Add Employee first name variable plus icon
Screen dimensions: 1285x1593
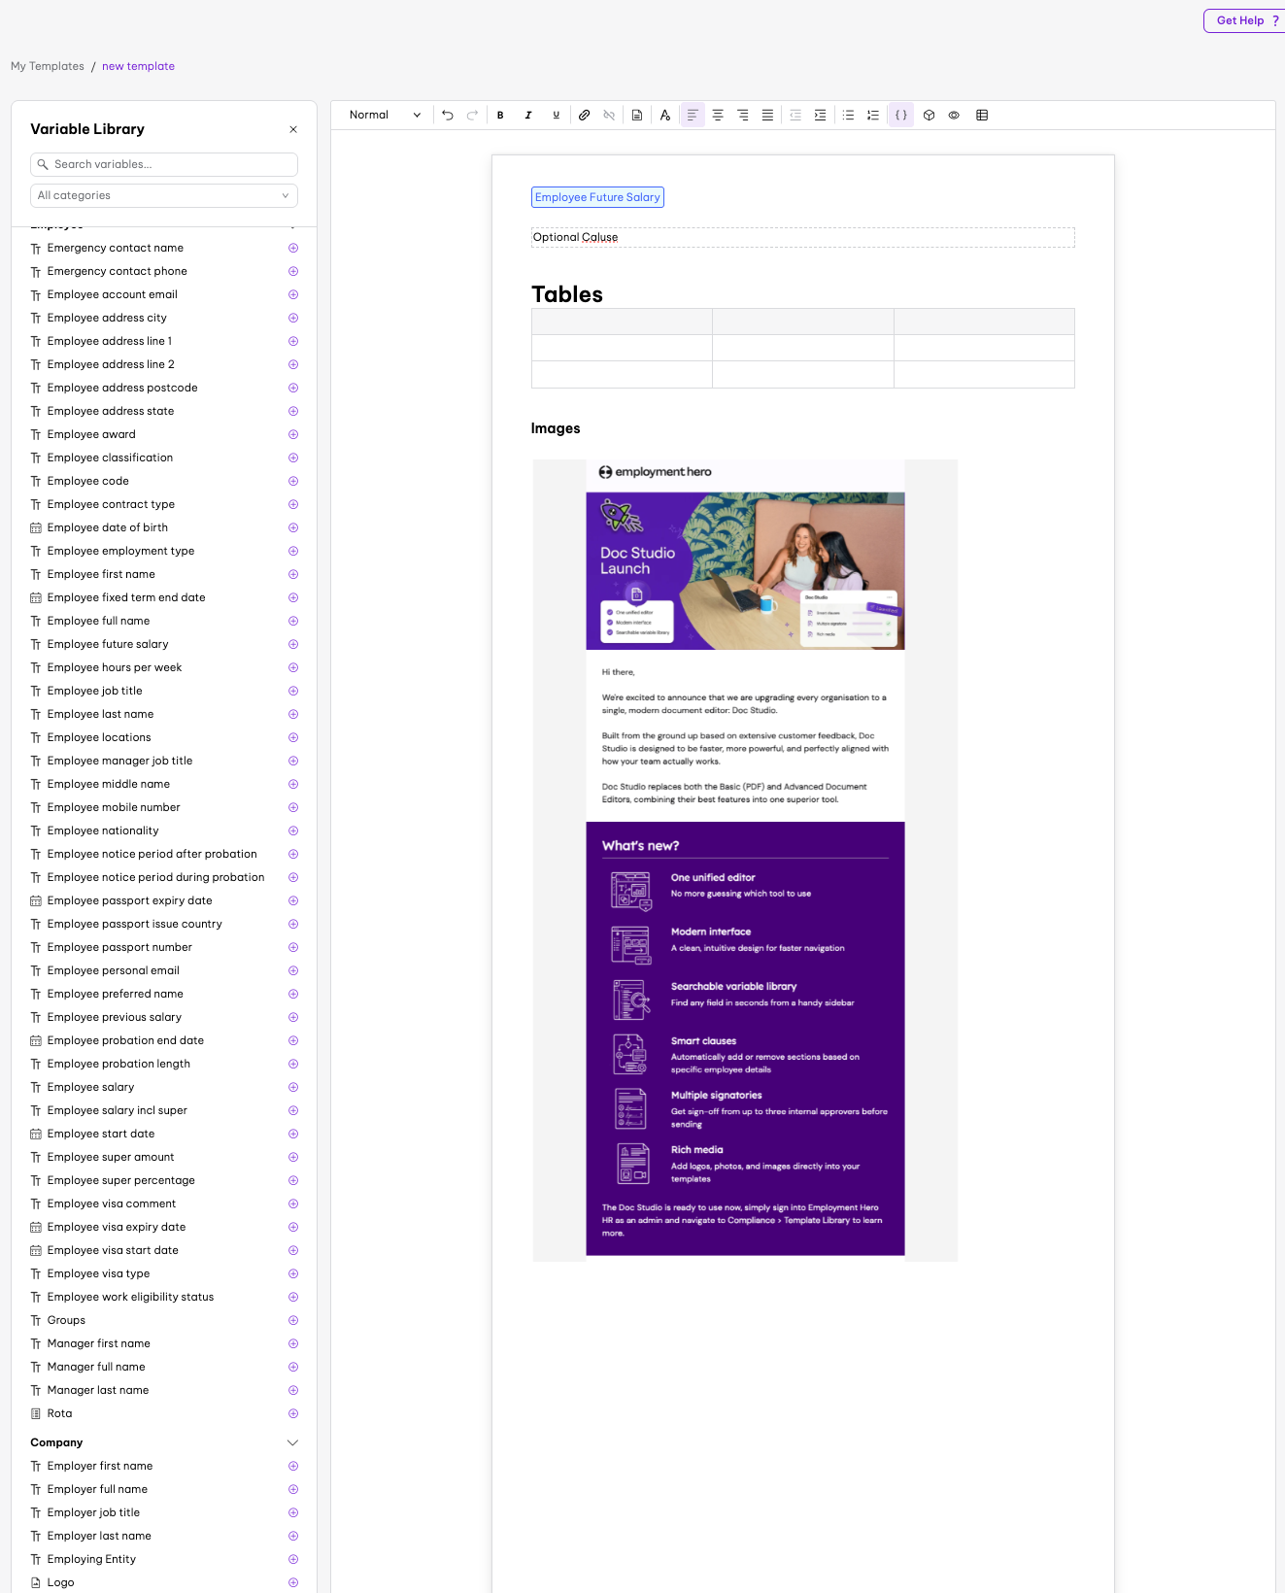(x=293, y=574)
